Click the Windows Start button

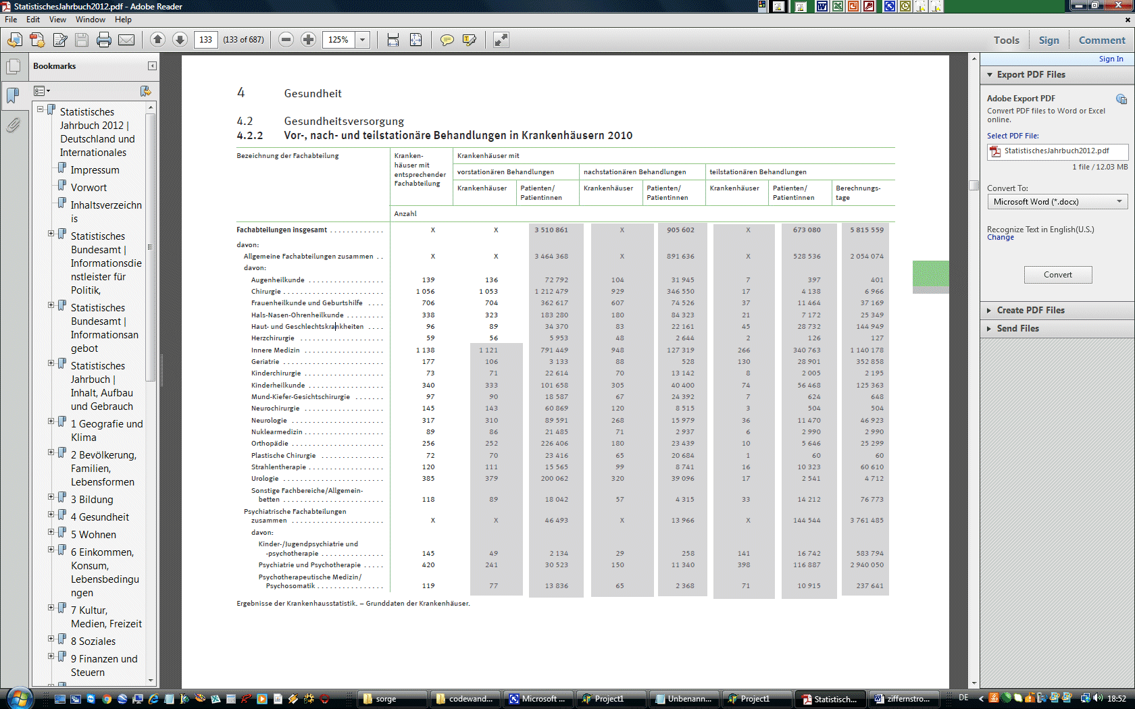click(x=19, y=698)
